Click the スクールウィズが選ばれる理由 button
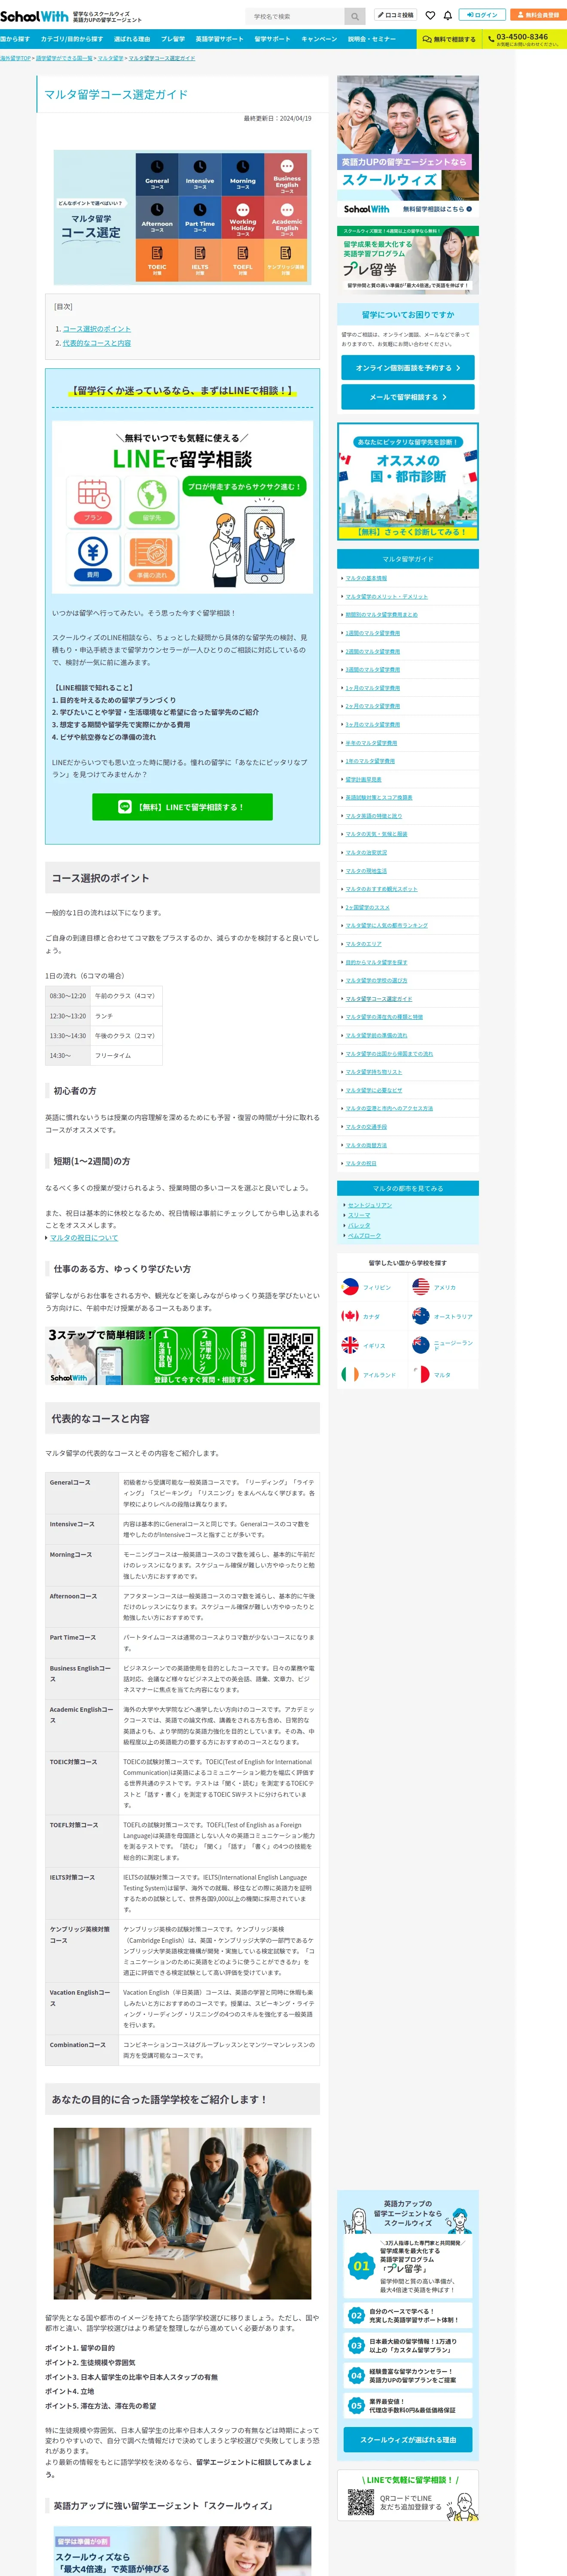 click(408, 2440)
